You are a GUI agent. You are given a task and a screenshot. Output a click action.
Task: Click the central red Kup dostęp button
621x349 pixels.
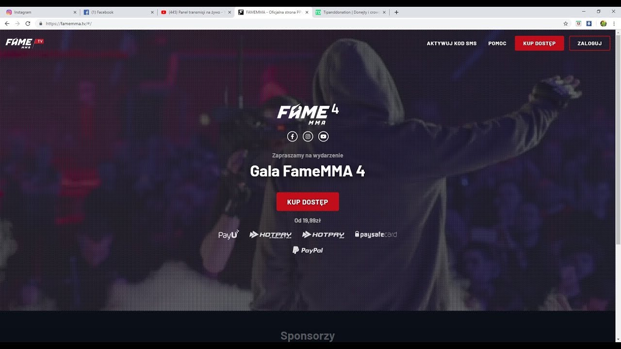pyautogui.click(x=308, y=202)
